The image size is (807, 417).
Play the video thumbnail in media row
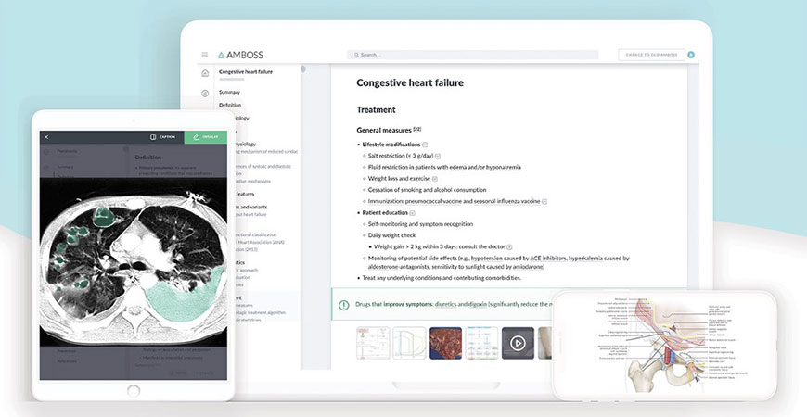click(518, 343)
